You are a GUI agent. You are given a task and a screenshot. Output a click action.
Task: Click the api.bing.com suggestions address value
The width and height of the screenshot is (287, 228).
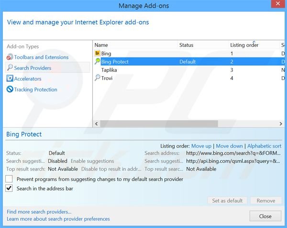[x=233, y=161]
